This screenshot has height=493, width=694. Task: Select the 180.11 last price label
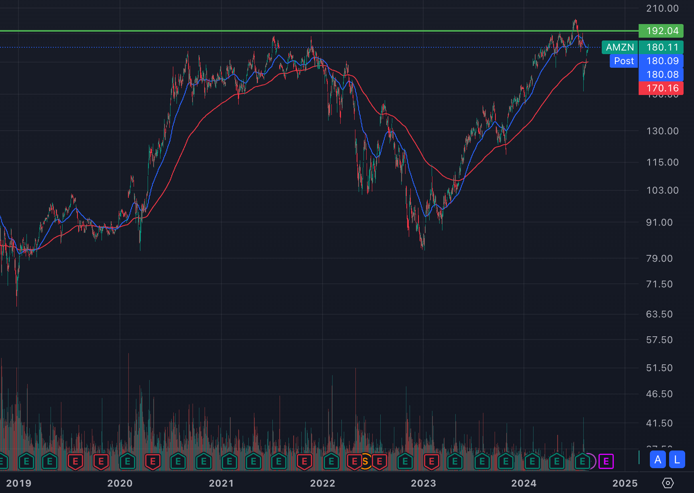pyautogui.click(x=661, y=47)
